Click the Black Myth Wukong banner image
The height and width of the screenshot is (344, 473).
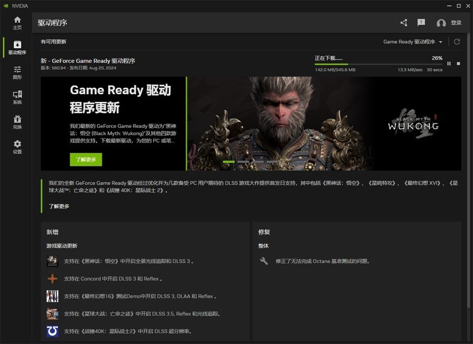(x=324, y=124)
